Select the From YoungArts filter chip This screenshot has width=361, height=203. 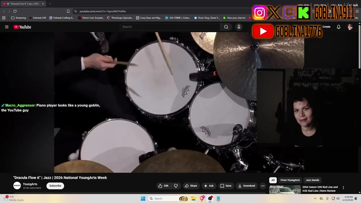290,180
